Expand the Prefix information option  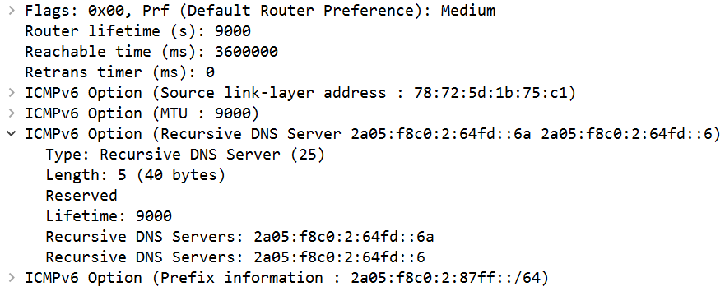click(x=11, y=278)
